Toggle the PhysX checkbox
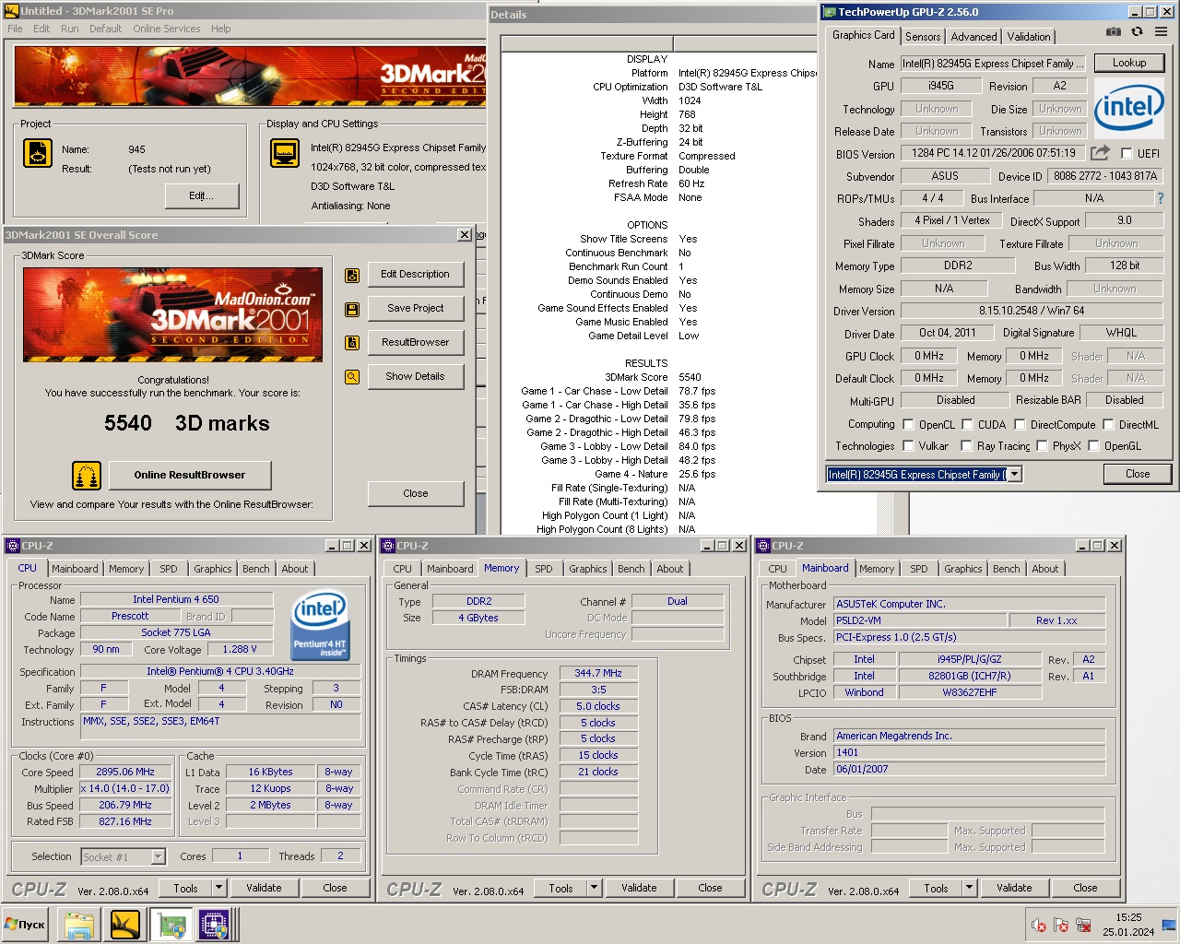Screen dimensions: 1180x944 (x=1043, y=446)
